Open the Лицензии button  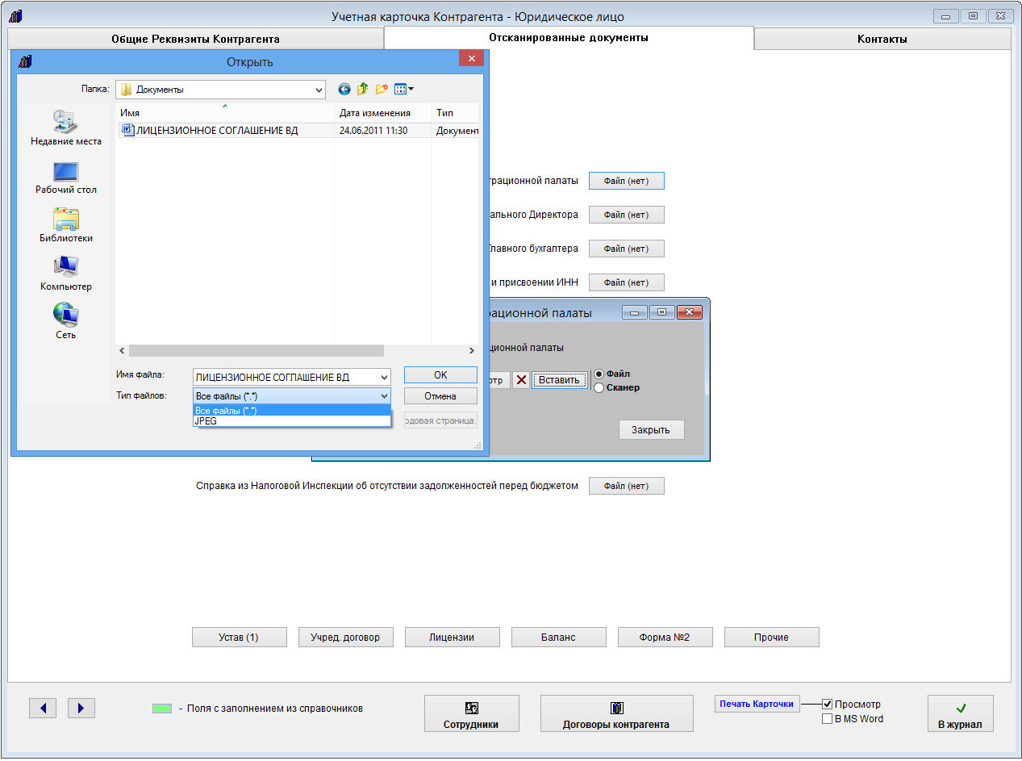pyautogui.click(x=452, y=638)
